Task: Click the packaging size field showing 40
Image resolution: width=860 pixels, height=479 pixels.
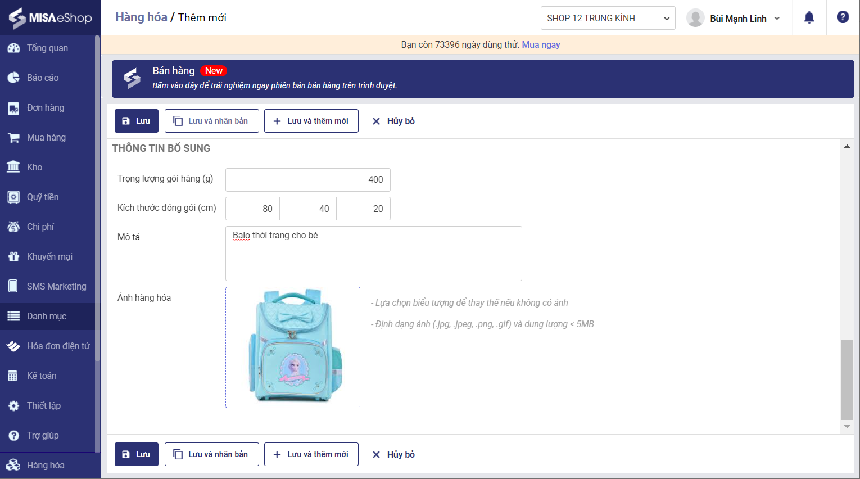Action: point(308,209)
